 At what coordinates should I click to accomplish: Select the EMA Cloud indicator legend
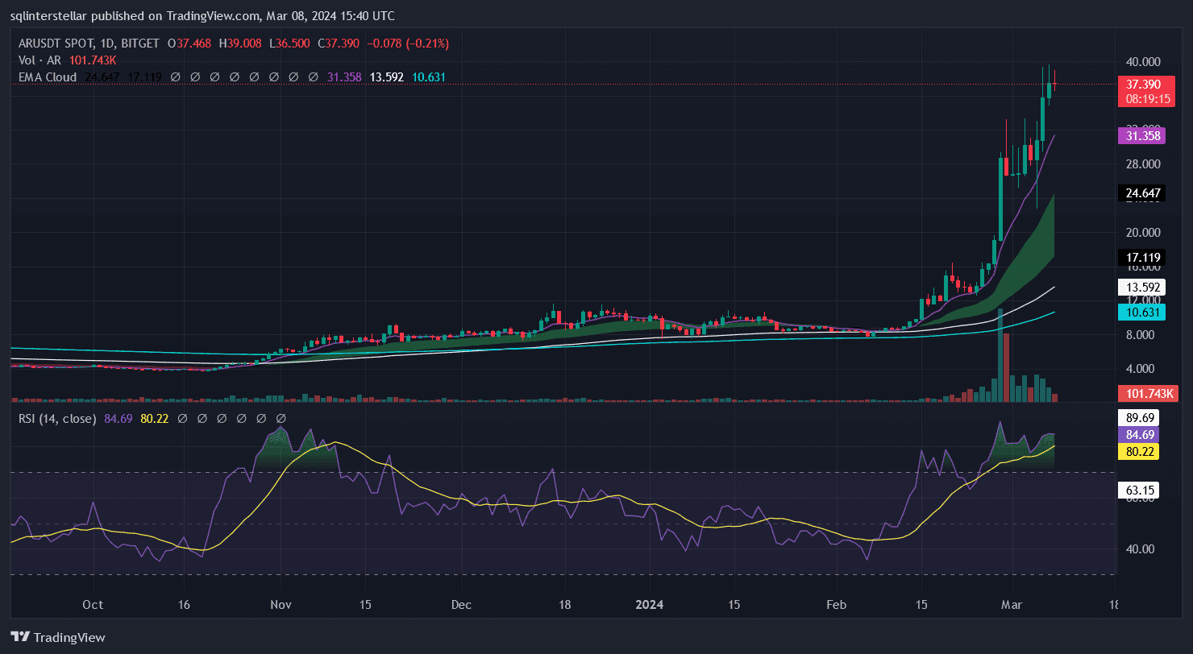point(48,77)
